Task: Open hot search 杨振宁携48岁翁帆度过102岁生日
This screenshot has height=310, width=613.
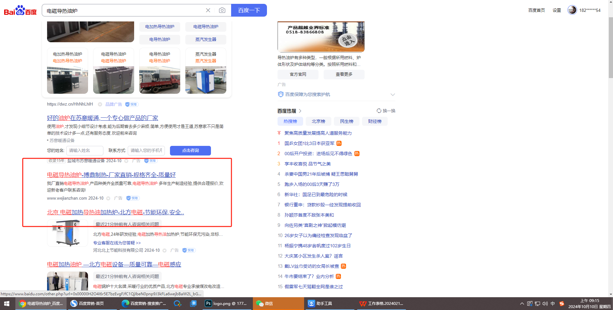Action: tap(318, 246)
